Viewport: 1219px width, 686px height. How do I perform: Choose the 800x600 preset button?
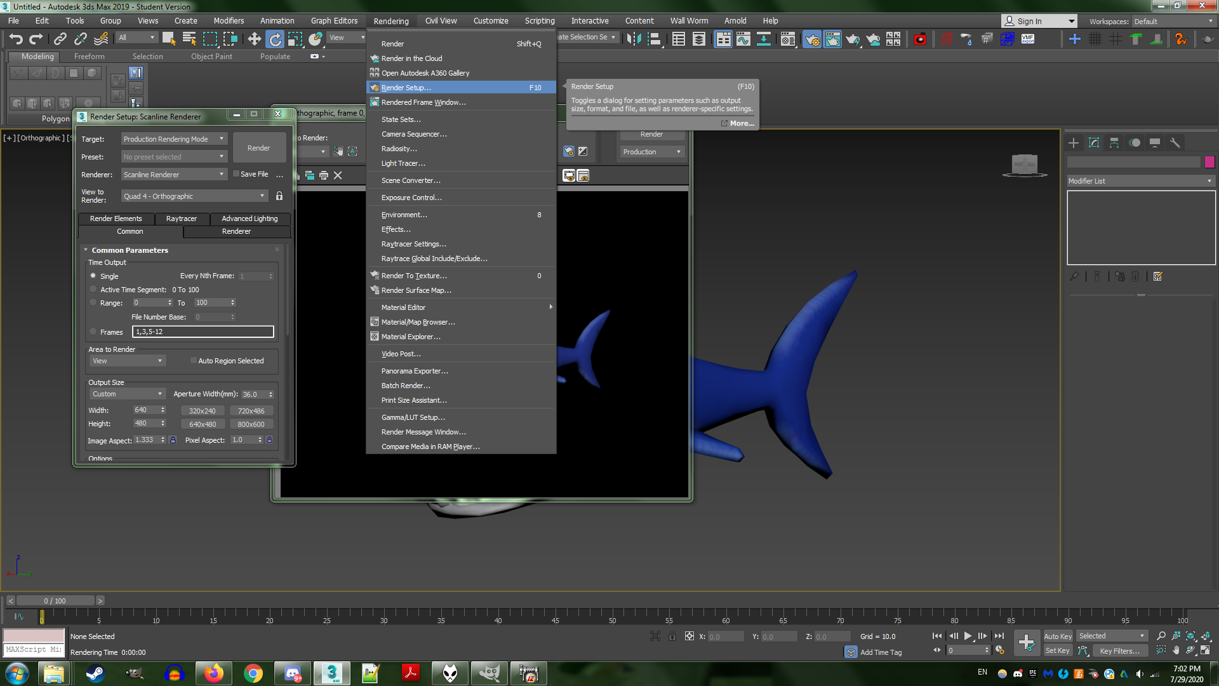click(x=251, y=424)
